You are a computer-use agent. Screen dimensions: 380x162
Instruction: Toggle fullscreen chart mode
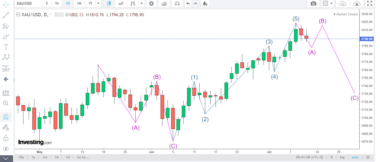(370, 4)
